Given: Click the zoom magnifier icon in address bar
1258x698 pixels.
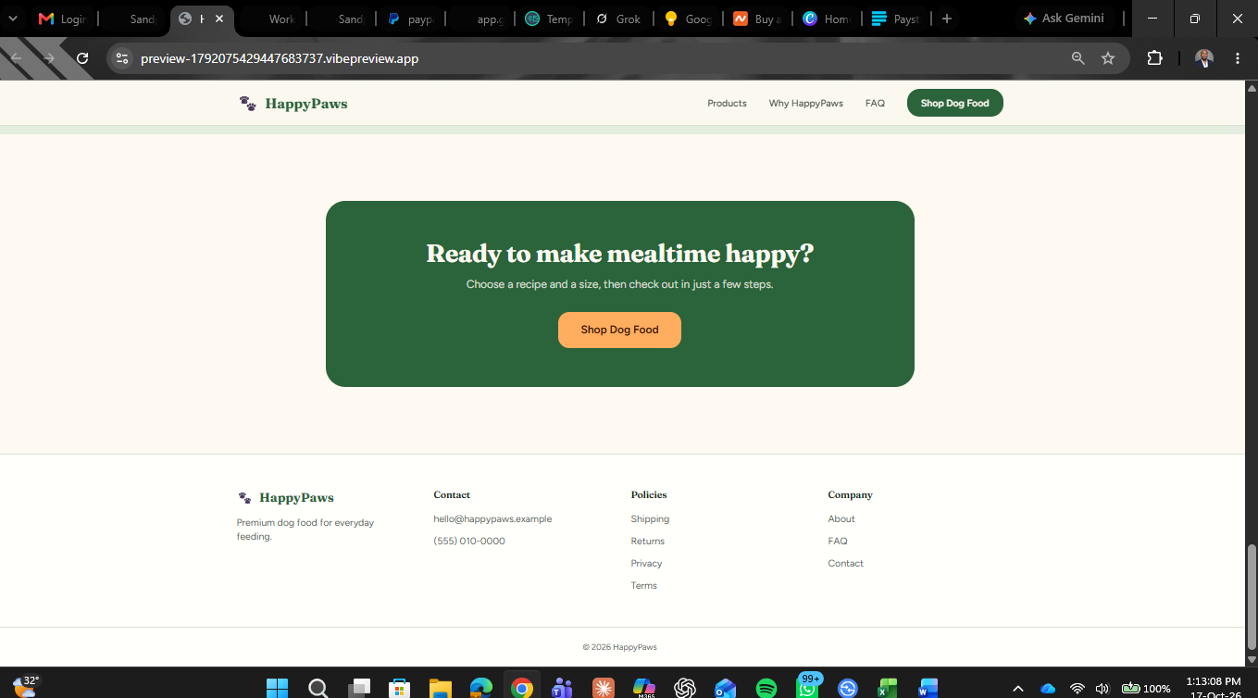Looking at the screenshot, I should 1077,58.
